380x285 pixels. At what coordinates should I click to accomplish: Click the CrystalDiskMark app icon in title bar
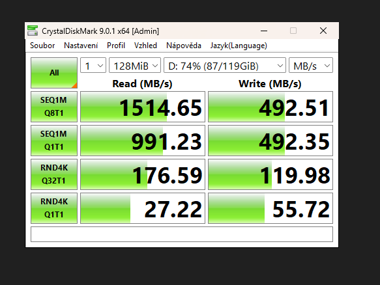33,31
